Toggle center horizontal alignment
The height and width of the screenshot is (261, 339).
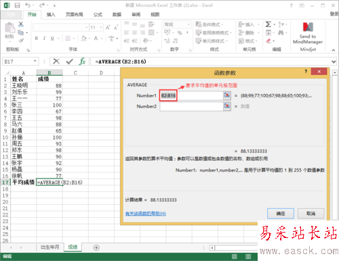pos(134,32)
